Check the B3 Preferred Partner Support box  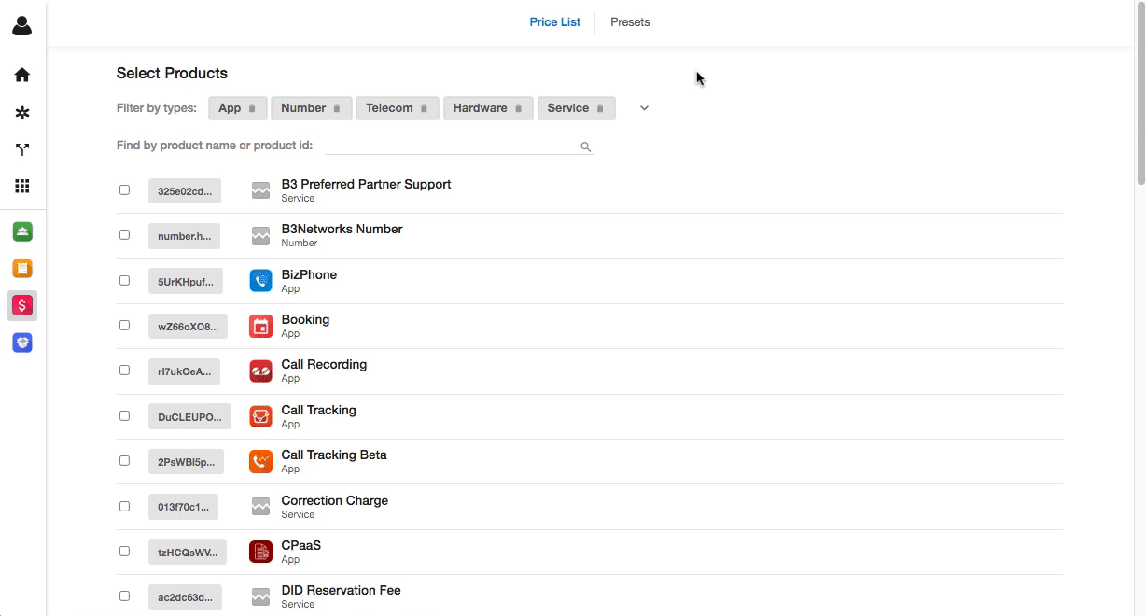pos(124,189)
